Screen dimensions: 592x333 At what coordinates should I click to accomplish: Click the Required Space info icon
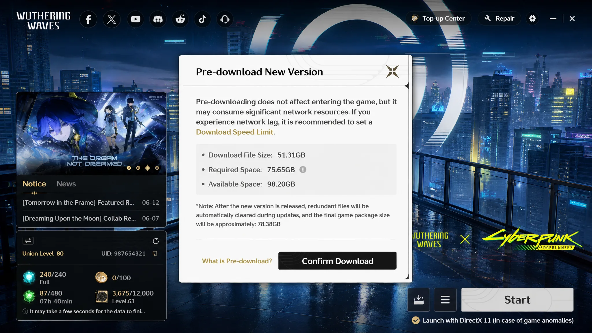click(x=303, y=170)
